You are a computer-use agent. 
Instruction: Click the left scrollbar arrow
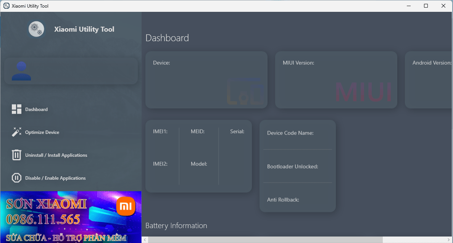pos(145,240)
